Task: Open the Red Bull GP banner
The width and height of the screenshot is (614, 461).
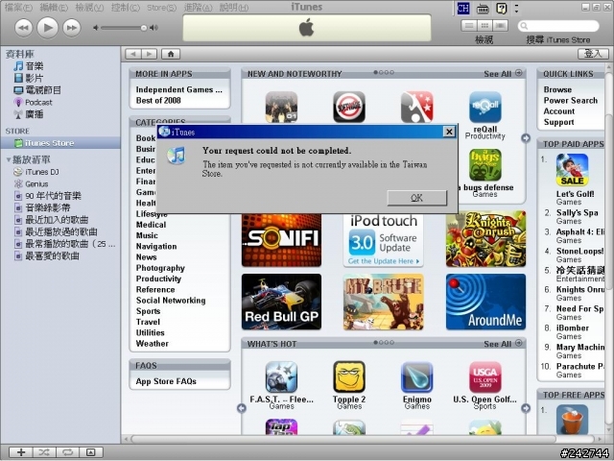Action: (x=281, y=302)
